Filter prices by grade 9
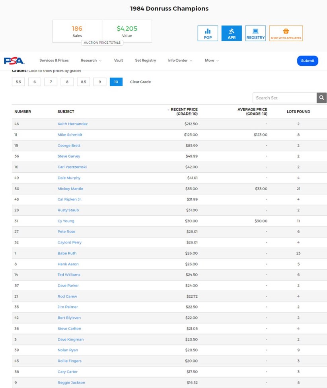 coord(100,82)
